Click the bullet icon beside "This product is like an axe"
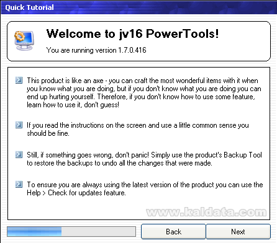 pos(19,80)
